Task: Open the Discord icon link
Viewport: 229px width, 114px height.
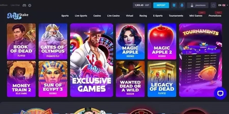Action: coord(24,5)
